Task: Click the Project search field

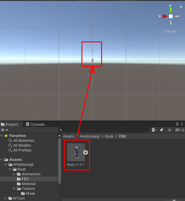Action: point(104,130)
